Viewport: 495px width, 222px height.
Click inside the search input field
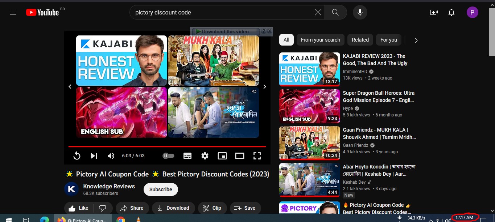[x=221, y=12]
